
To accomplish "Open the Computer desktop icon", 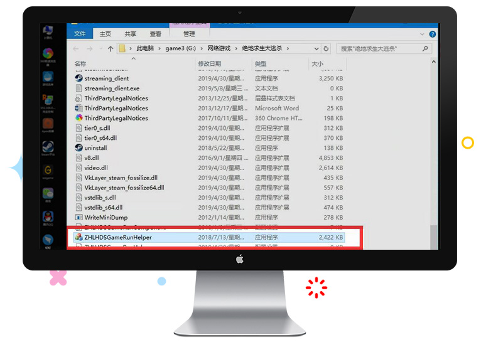I will click(x=48, y=31).
